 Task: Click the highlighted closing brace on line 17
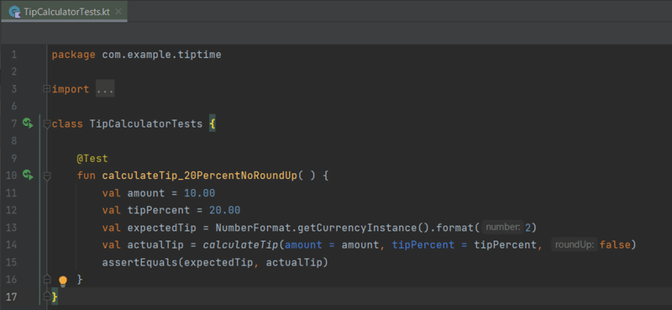click(55, 297)
